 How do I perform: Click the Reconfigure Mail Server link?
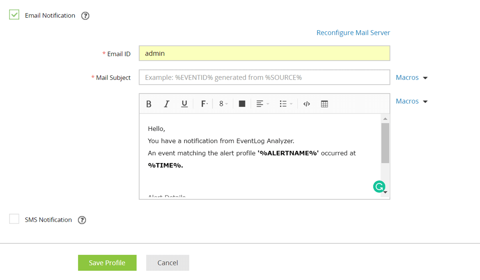[353, 32]
